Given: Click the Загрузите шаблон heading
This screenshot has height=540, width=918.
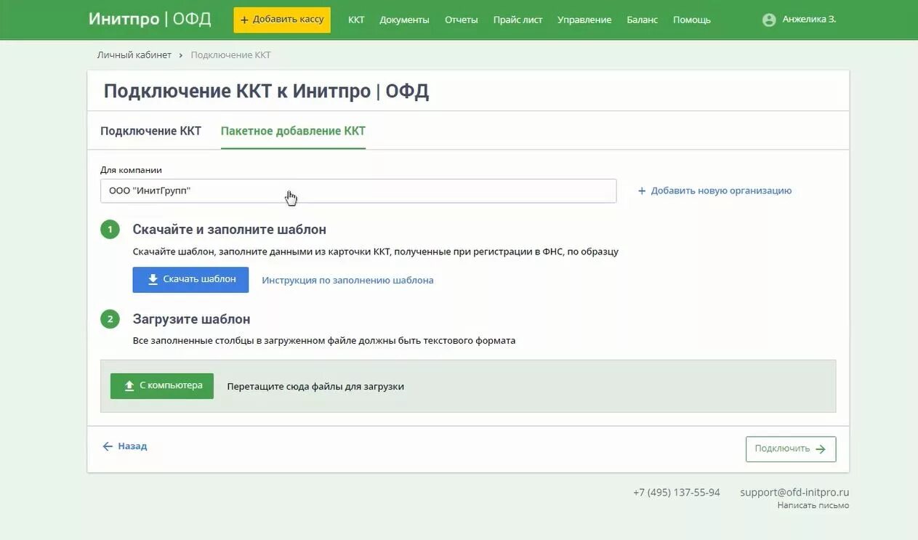Looking at the screenshot, I should 191,319.
